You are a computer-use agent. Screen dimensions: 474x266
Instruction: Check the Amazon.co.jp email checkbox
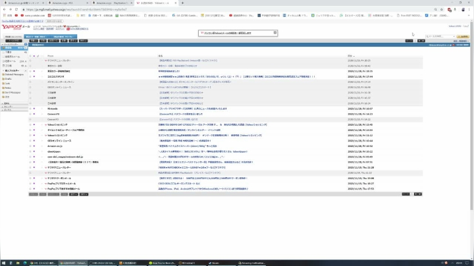tap(30, 146)
